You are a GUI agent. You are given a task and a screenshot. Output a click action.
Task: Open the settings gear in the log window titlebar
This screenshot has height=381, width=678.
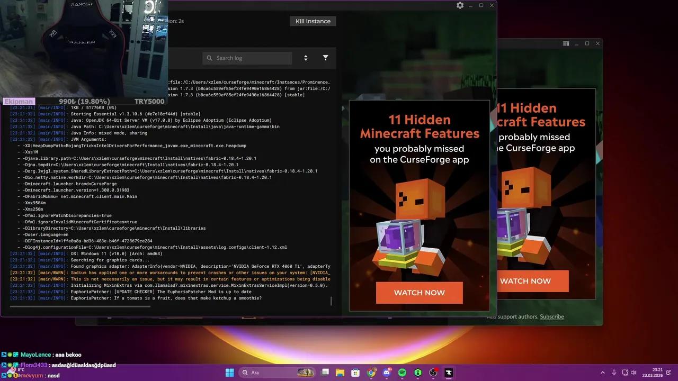coord(459,5)
